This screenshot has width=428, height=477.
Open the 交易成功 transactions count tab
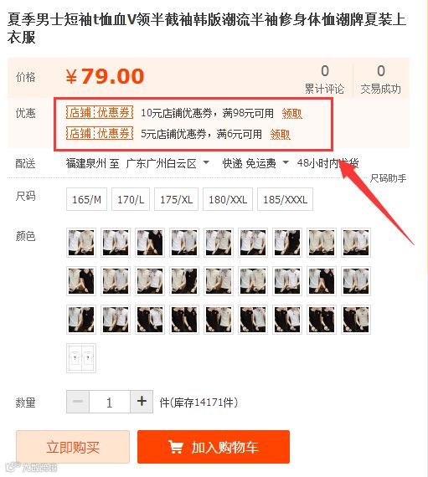coord(381,79)
